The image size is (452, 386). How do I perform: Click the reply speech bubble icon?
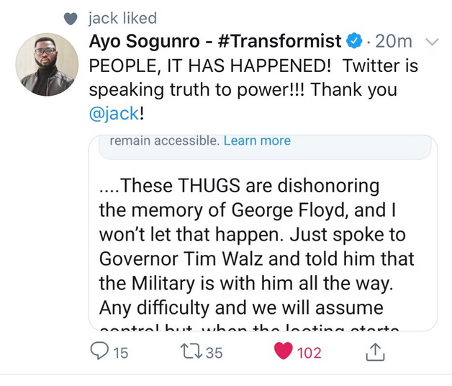click(x=99, y=353)
